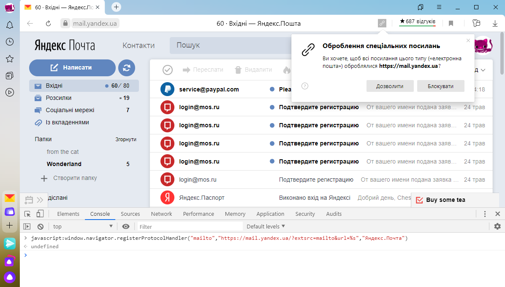The width and height of the screenshot is (505, 287).
Task: Click Створити папку to add folder
Action: (69, 178)
